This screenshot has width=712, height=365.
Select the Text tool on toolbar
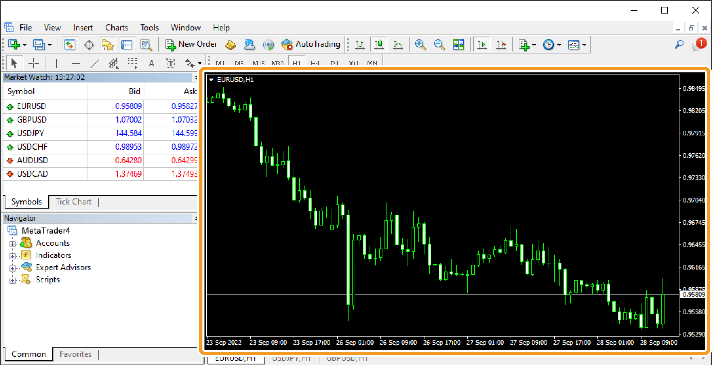pos(152,63)
